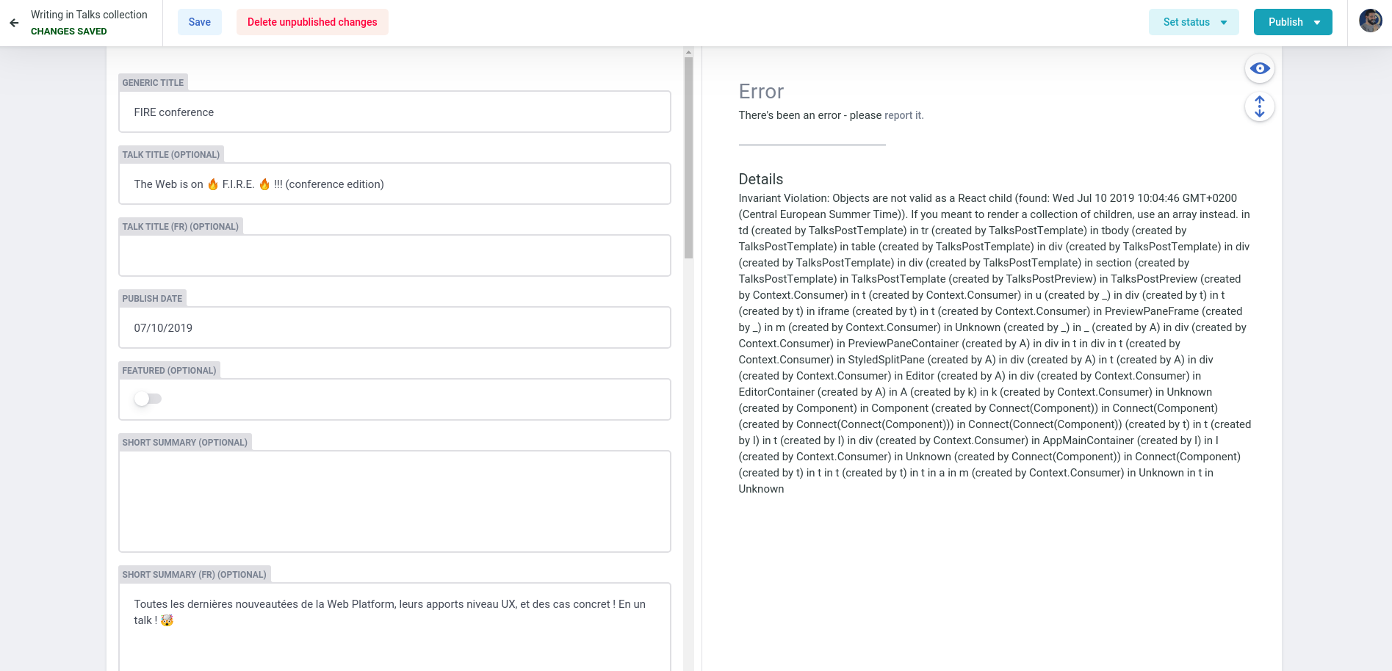Click the 'FEATURED (OPTIONAL)' label
1392x671 pixels.
click(169, 371)
